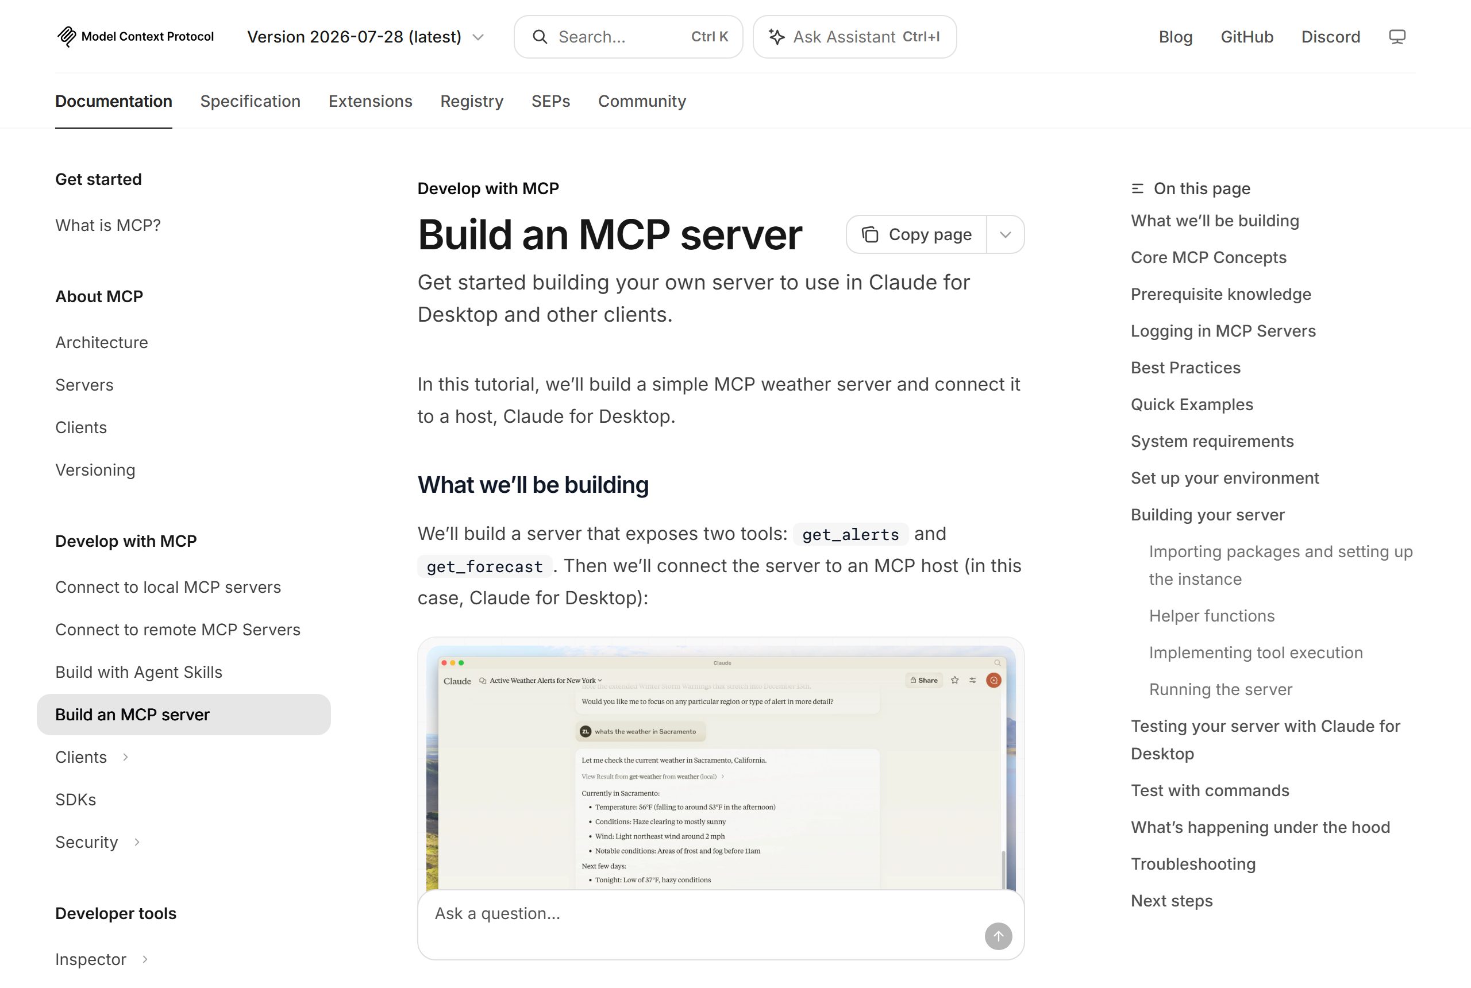The width and height of the screenshot is (1471, 988).
Task: Jump to Logging in MCP Servers
Action: click(x=1223, y=331)
